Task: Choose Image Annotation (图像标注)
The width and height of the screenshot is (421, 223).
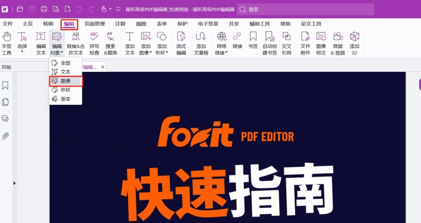Action: [x=321, y=43]
